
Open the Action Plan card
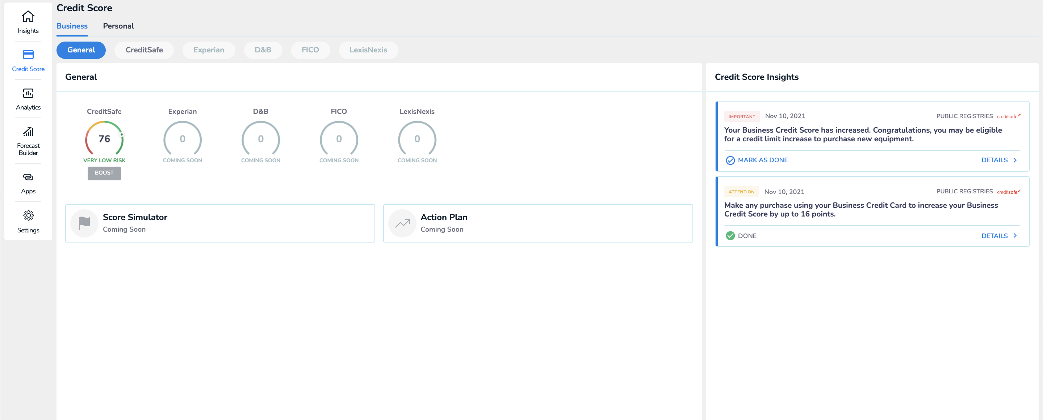click(x=538, y=223)
